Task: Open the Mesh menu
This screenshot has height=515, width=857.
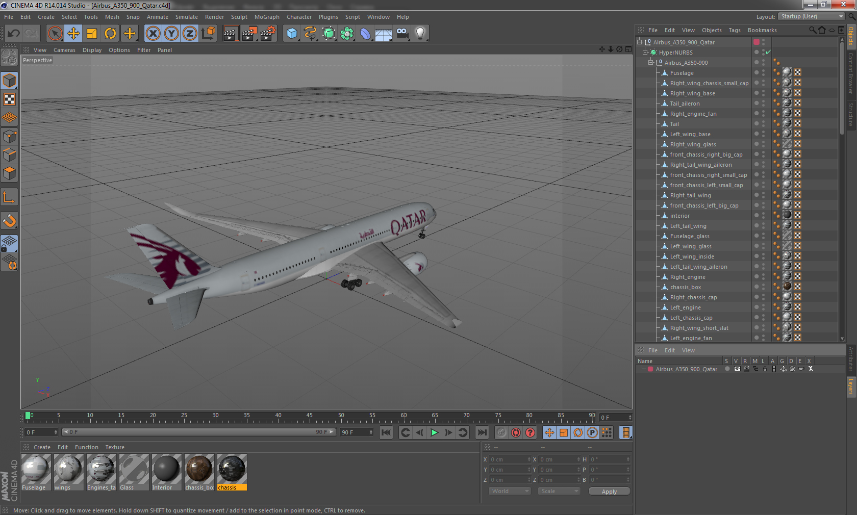Action: pos(112,17)
